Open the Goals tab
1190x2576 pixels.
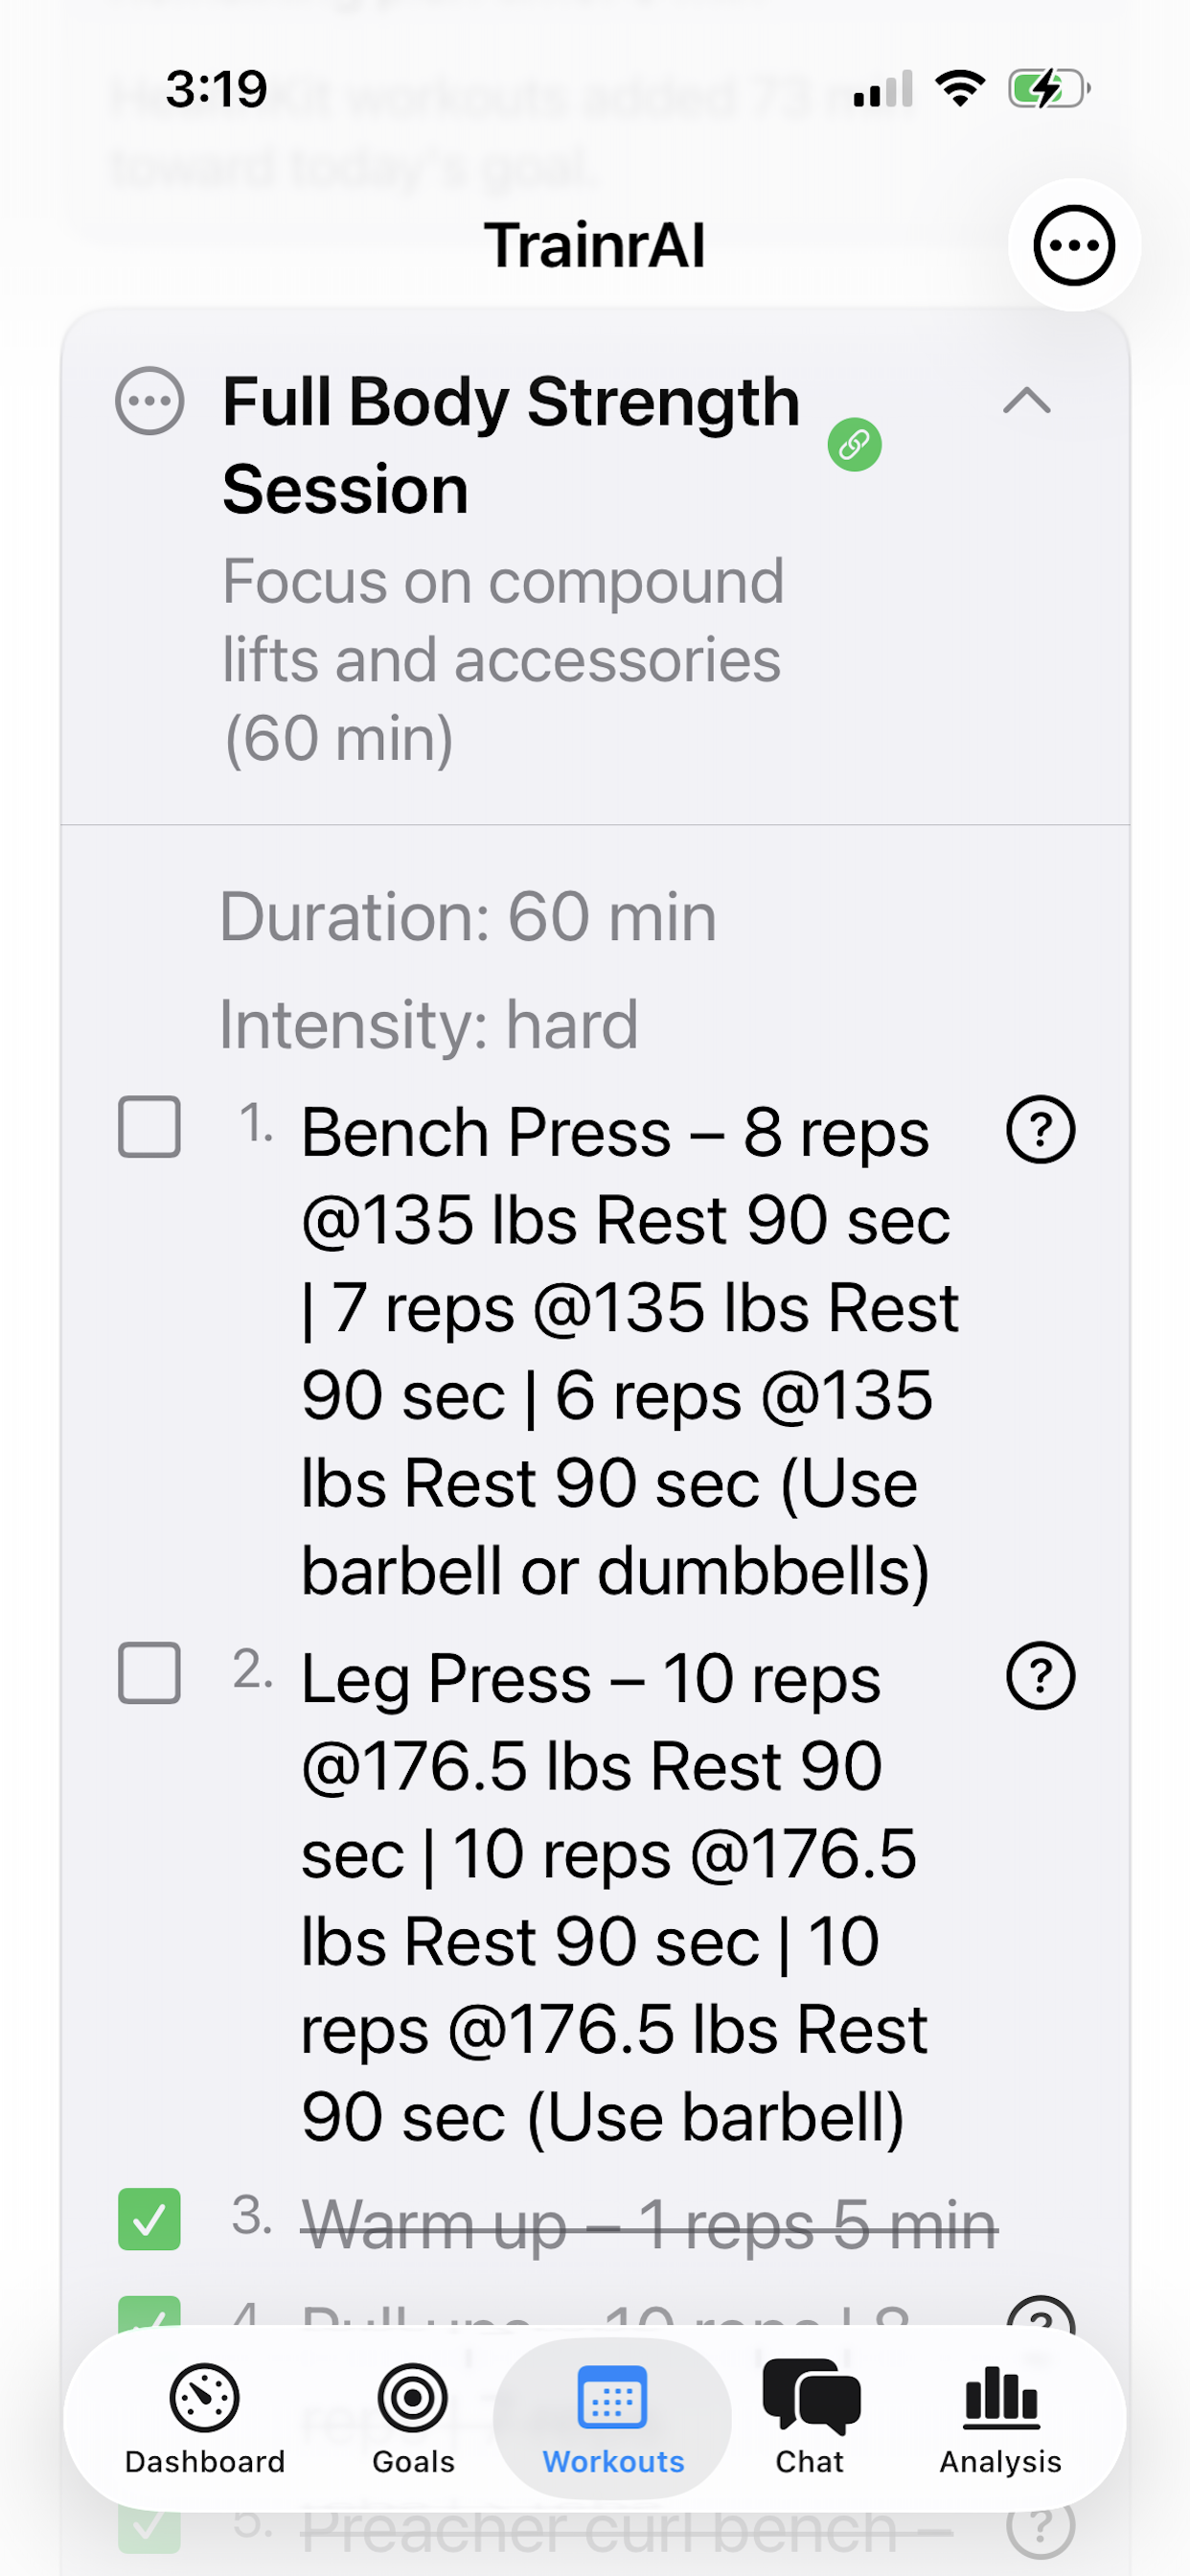(413, 2418)
